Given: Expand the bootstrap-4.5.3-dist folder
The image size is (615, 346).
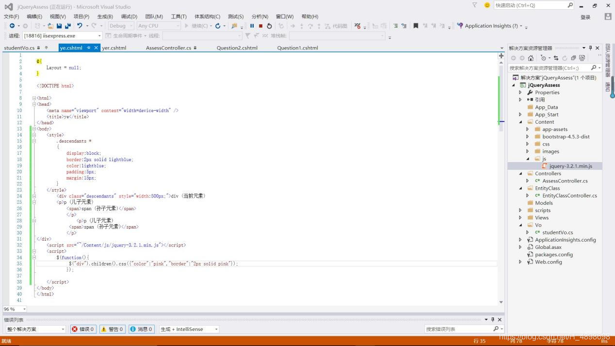Looking at the screenshot, I should click(x=528, y=137).
